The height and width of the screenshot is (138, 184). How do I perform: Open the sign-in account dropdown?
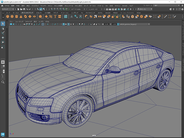point(145,9)
